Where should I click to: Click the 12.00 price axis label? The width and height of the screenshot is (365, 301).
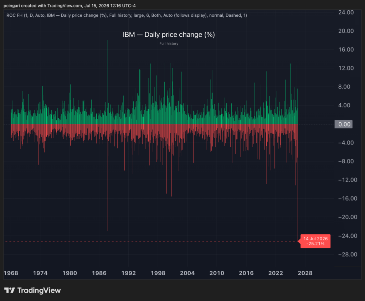point(346,68)
